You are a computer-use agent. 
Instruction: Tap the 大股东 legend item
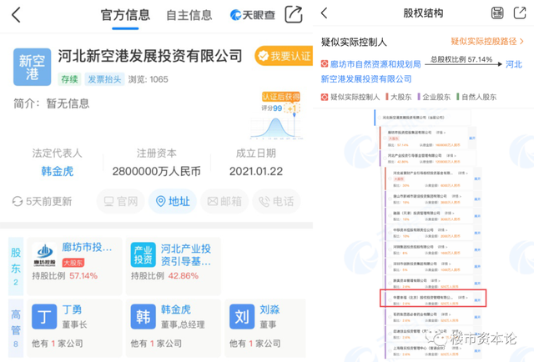[399, 97]
